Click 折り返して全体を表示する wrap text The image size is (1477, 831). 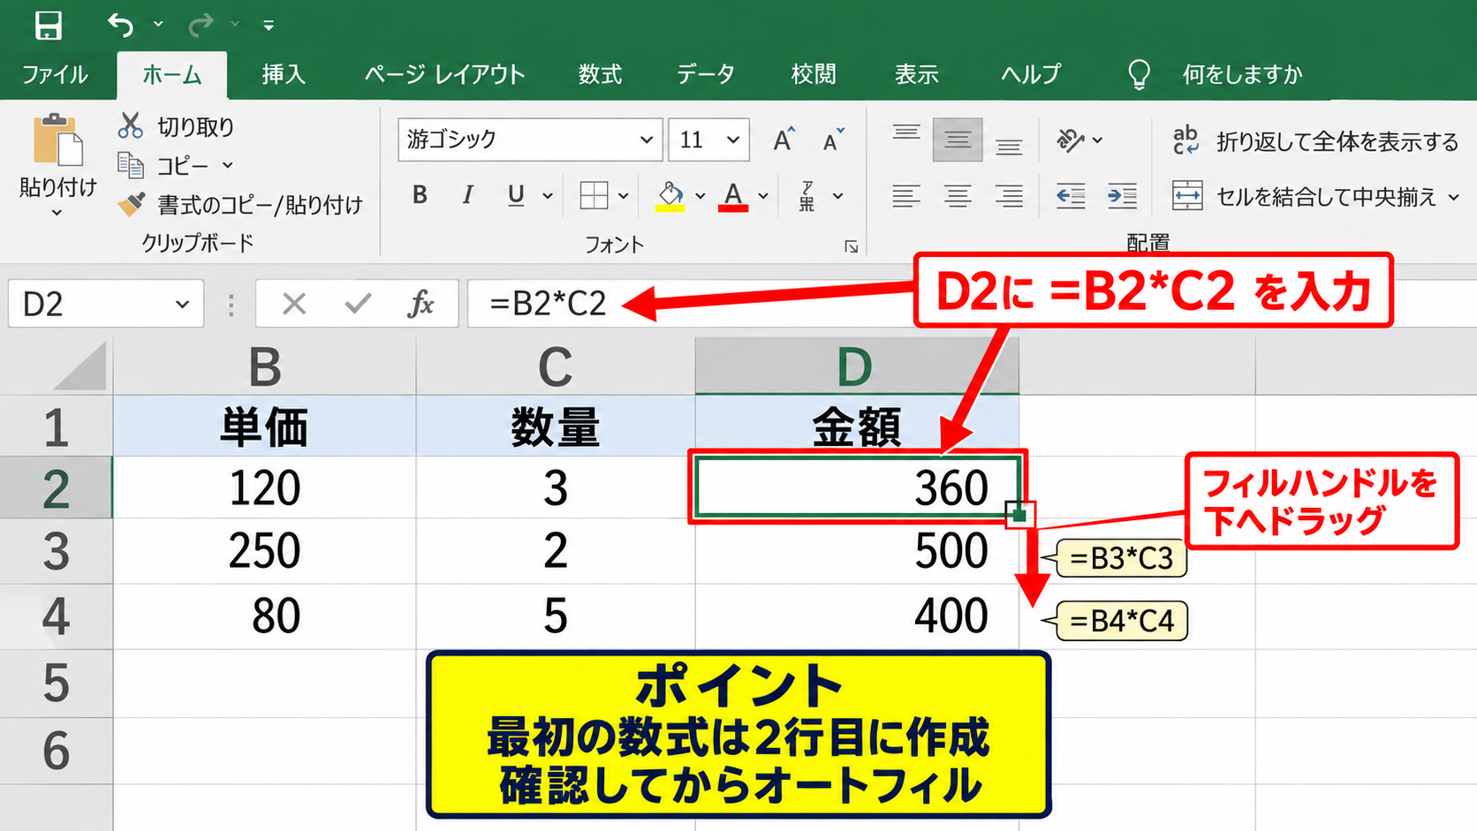click(x=1315, y=141)
